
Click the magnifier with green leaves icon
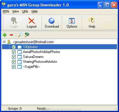[27, 35]
